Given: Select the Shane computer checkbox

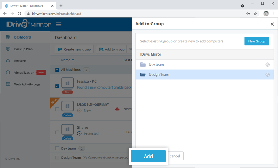Looking at the screenshot, I should pos(57,132).
